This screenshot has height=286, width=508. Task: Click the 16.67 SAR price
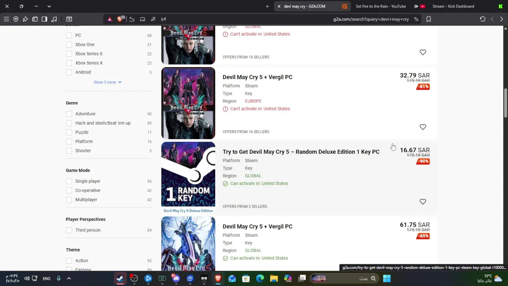click(x=415, y=150)
